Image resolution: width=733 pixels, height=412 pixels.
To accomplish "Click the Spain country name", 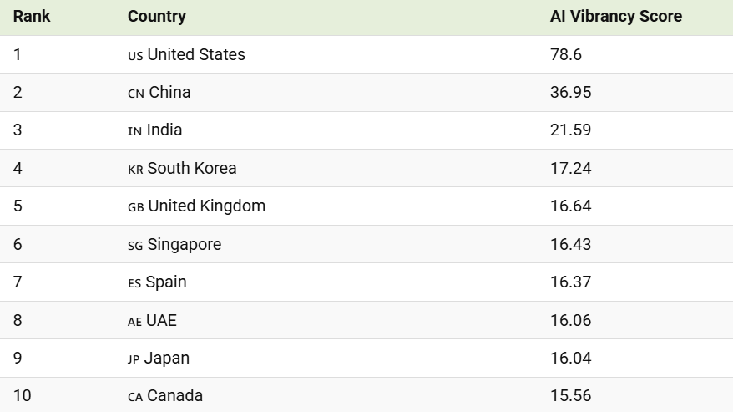I will (166, 282).
